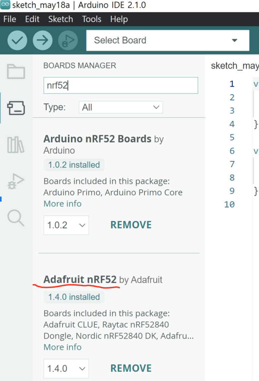Open the Boards Manager sidebar icon
259x381 pixels.
point(16,108)
